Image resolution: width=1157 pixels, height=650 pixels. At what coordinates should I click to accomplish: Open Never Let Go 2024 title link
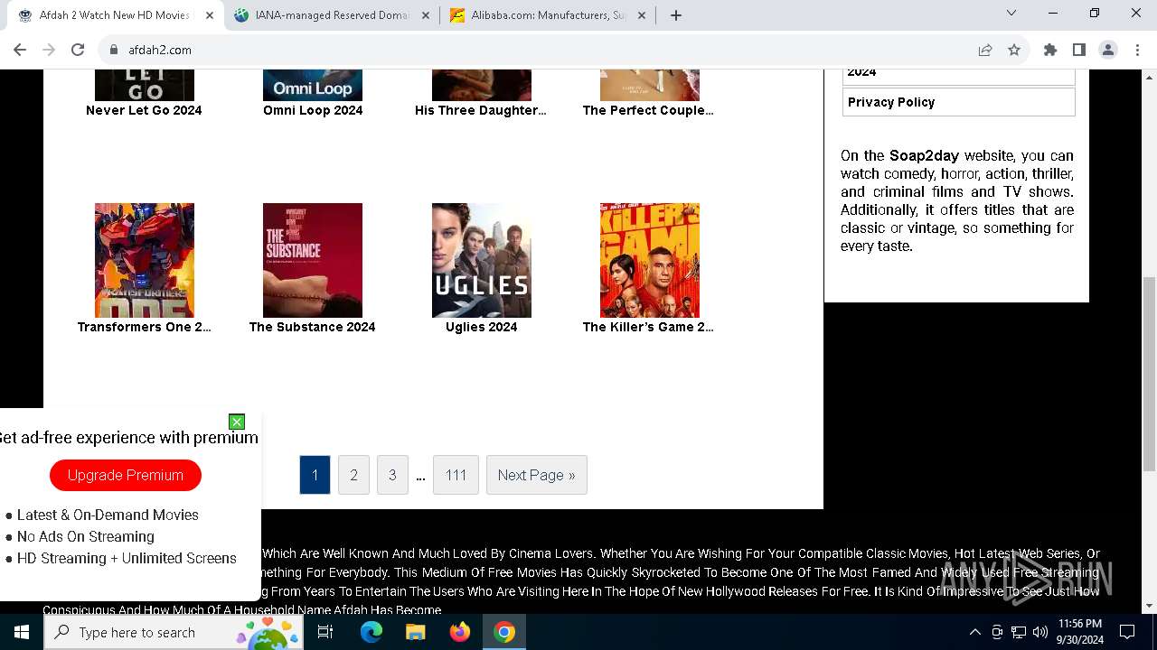click(144, 110)
